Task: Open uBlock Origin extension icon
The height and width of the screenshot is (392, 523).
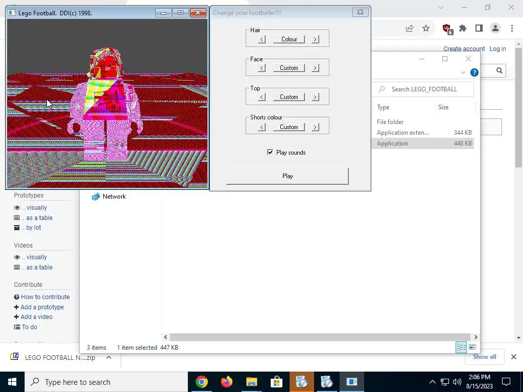Action: click(447, 29)
